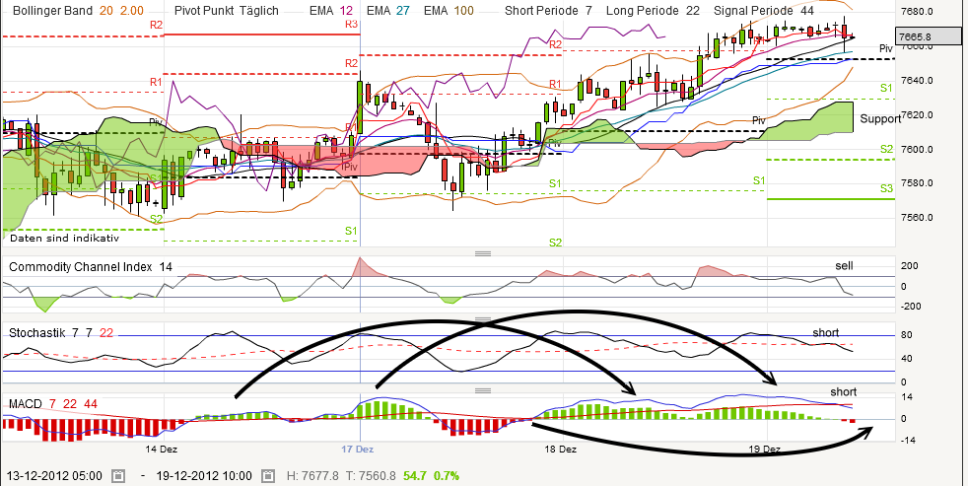Click the Bollinger Band period value 20
The width and height of the screenshot is (968, 486).
(106, 11)
